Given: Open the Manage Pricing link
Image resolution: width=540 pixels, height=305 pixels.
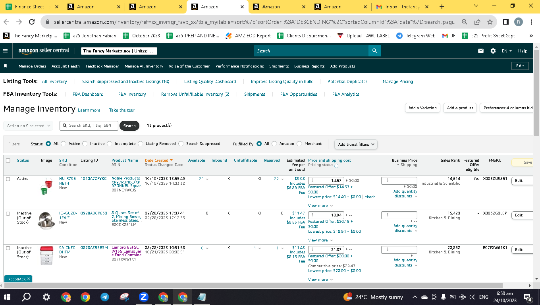Looking at the screenshot, I should pyautogui.click(x=398, y=81).
